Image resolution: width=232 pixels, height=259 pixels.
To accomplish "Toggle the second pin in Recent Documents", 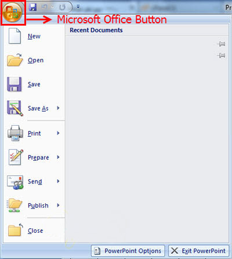I will pos(221,56).
